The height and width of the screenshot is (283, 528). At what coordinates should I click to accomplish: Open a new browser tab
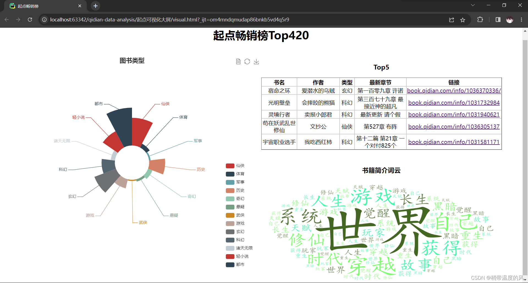click(95, 6)
